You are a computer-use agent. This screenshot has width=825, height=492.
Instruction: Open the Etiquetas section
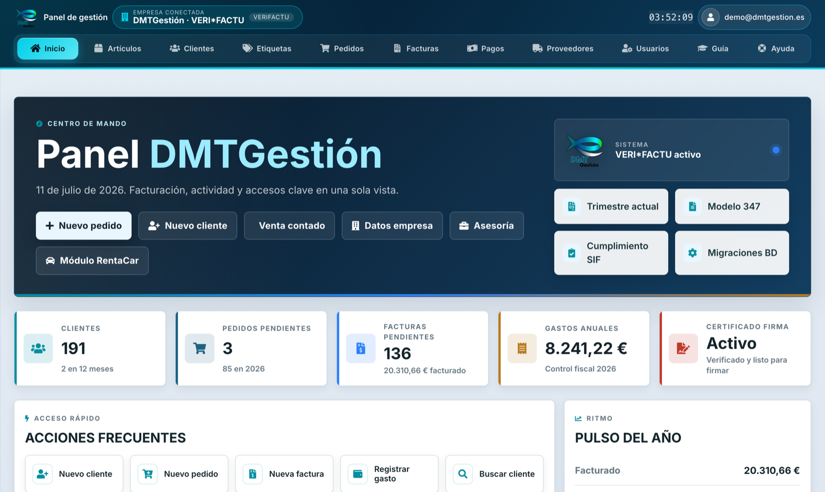[267, 48]
